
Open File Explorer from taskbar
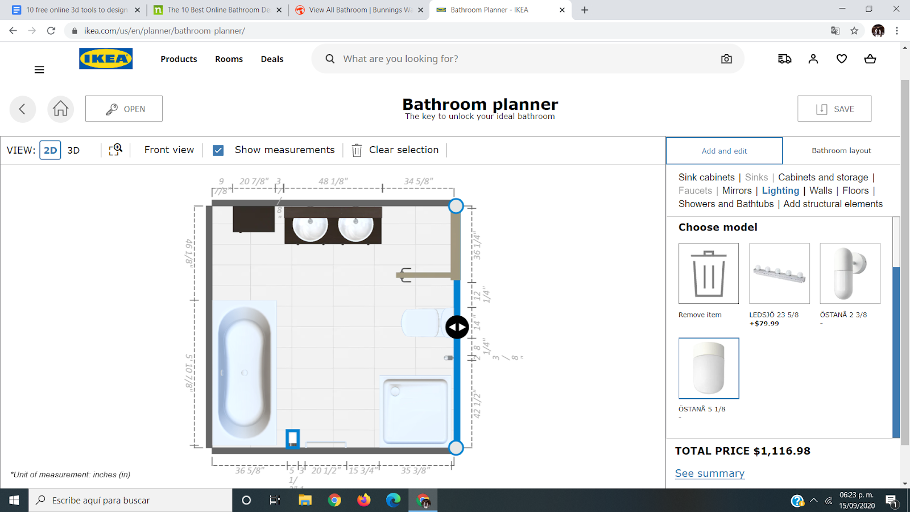[305, 500]
